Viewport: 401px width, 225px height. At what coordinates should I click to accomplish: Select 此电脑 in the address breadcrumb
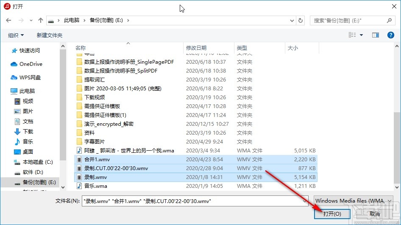tap(71, 20)
